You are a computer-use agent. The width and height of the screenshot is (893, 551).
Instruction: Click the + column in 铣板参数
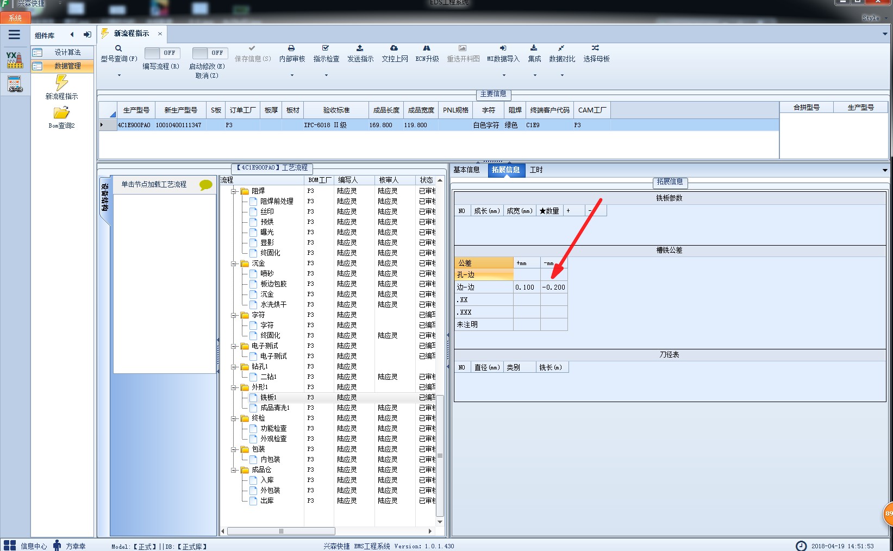coord(574,211)
